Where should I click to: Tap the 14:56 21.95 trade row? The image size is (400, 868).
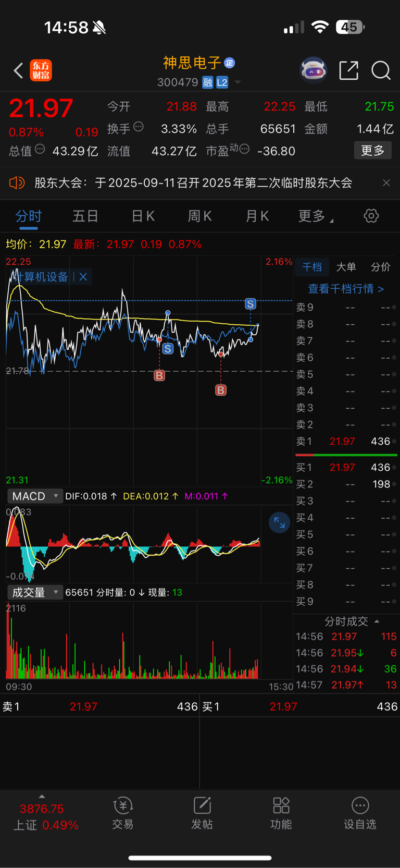click(346, 653)
